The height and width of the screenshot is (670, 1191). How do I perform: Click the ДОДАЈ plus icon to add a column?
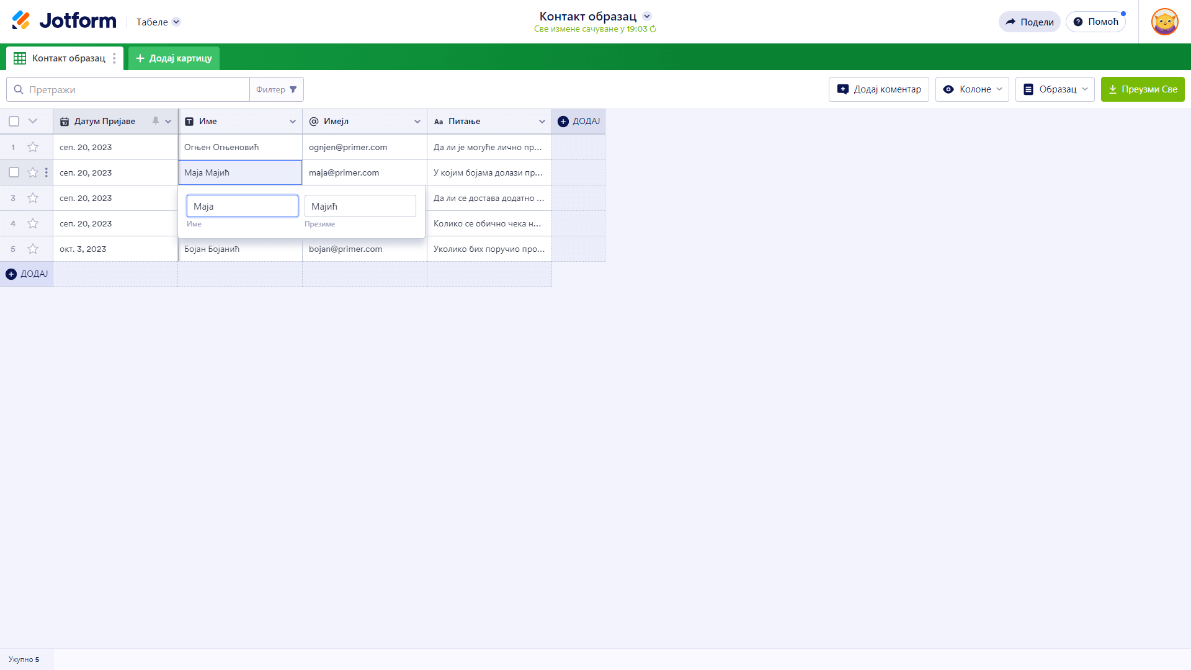pos(563,122)
